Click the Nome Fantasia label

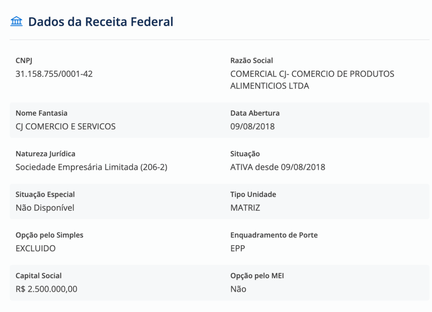[x=41, y=113]
